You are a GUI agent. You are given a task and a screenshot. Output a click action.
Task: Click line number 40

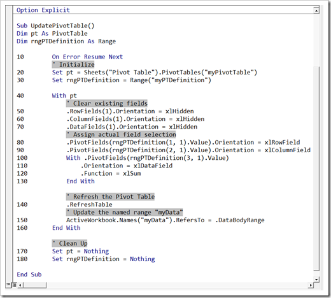coord(20,96)
